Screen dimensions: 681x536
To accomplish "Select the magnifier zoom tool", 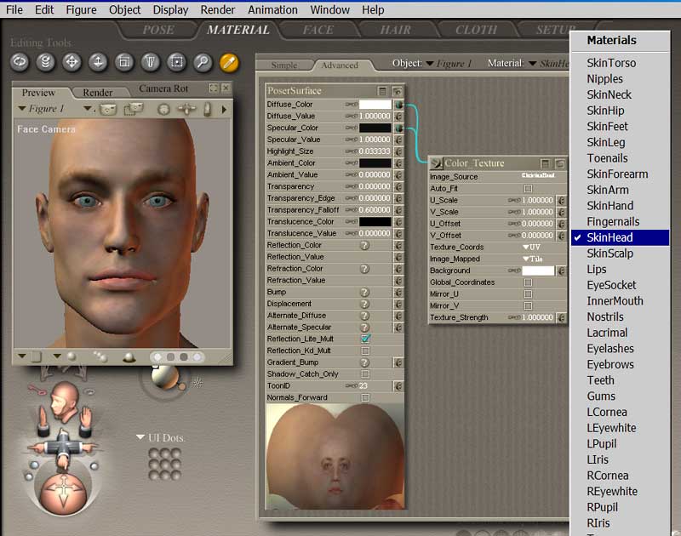I will [x=203, y=62].
